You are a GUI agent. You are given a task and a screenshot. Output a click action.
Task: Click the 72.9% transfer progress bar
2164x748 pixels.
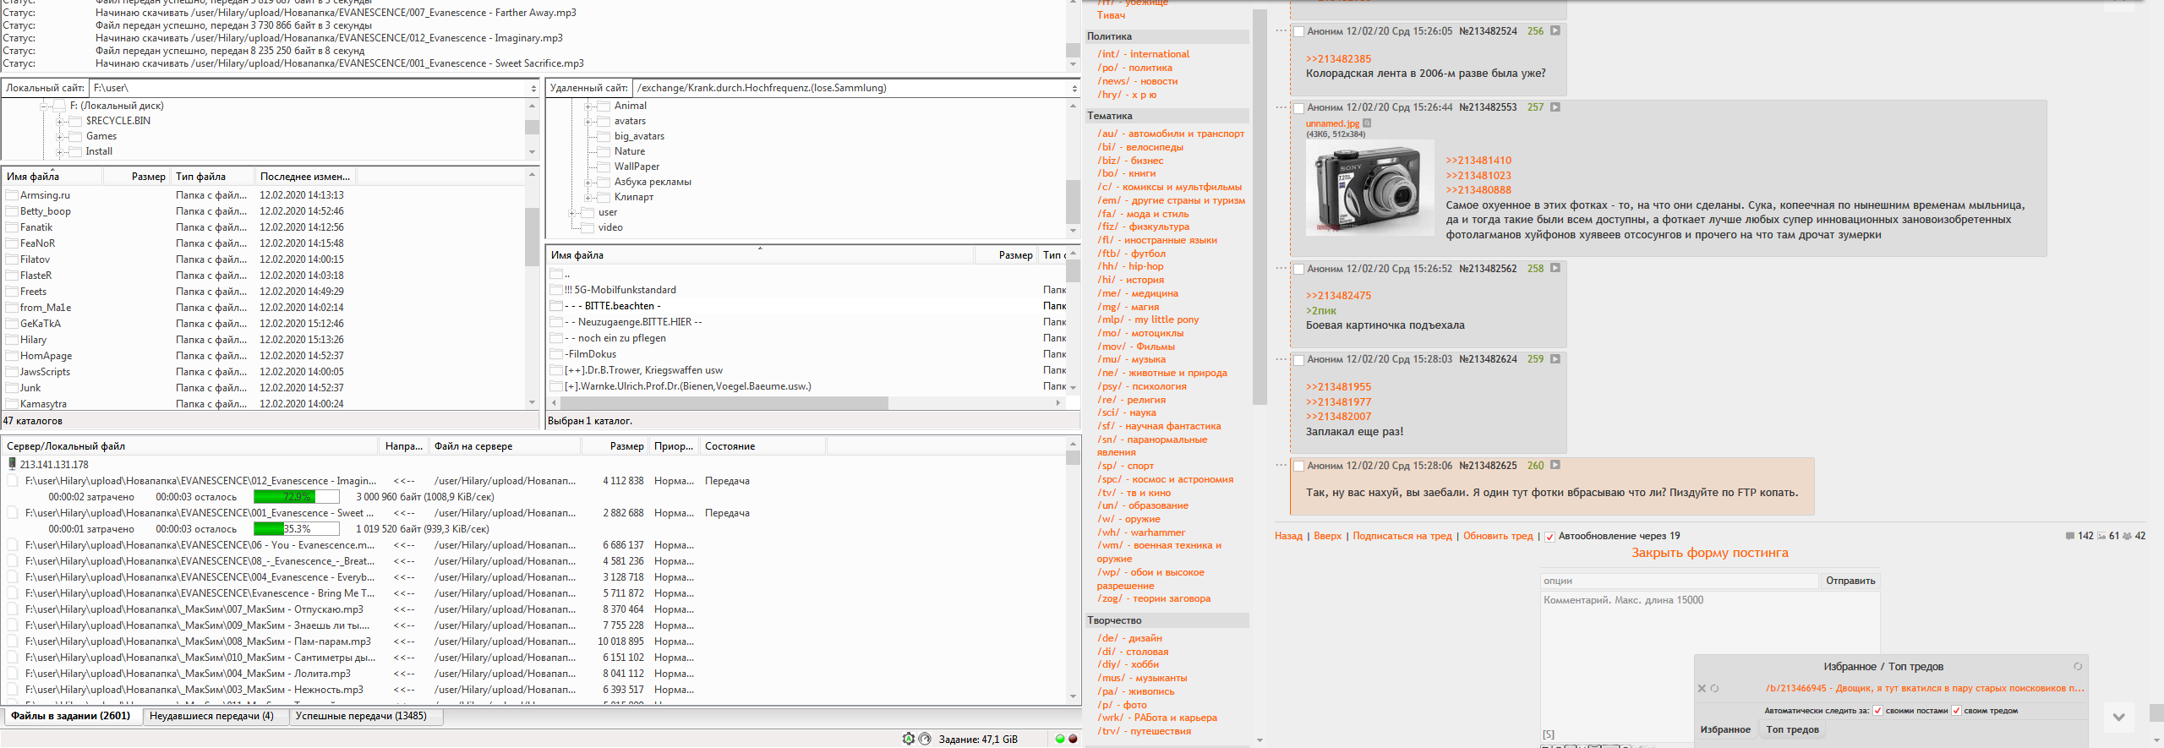[297, 497]
